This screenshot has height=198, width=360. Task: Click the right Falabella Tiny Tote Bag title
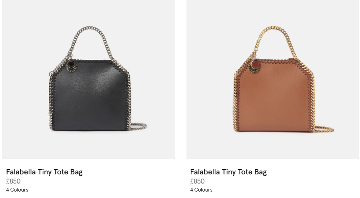click(228, 172)
